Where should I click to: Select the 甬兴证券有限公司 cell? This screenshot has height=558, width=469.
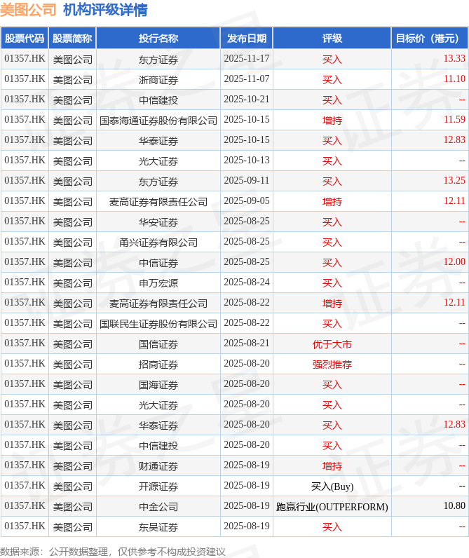(158, 243)
